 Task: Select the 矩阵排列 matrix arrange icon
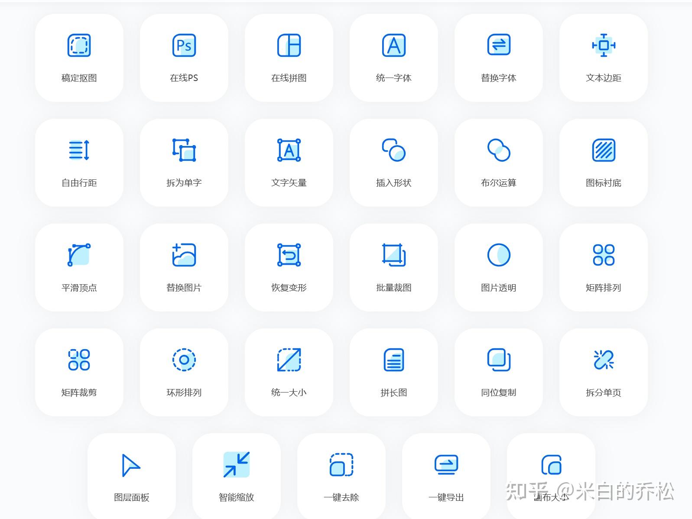pyautogui.click(x=604, y=255)
